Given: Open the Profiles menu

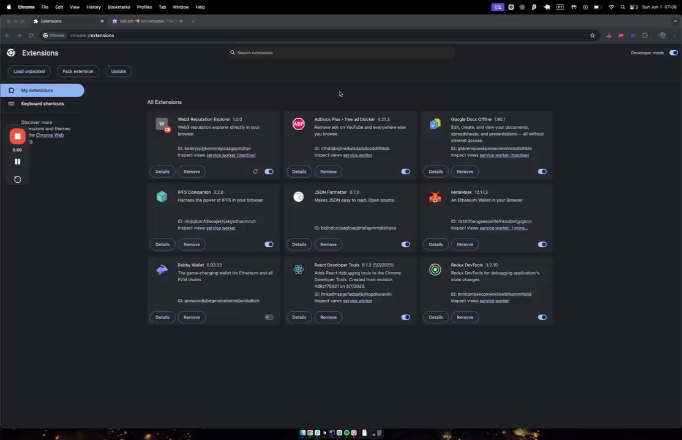Looking at the screenshot, I should 144,7.
